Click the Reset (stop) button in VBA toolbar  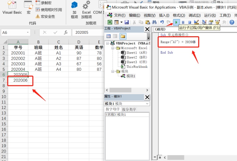pos(190,22)
